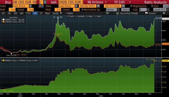This screenshot has width=169, height=97.
Task: Swap the Buy and Sell securities
Action: click(41, 6)
